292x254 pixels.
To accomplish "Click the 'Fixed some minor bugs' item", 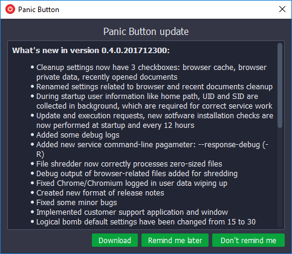I will tap(77, 203).
